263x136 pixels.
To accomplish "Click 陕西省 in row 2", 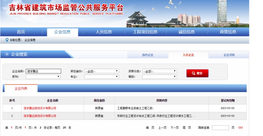I will tap(99, 116).
